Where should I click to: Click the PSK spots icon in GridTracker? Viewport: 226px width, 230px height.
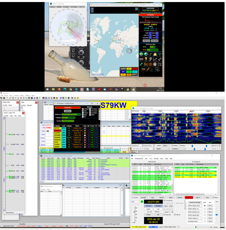pyautogui.click(x=160, y=64)
